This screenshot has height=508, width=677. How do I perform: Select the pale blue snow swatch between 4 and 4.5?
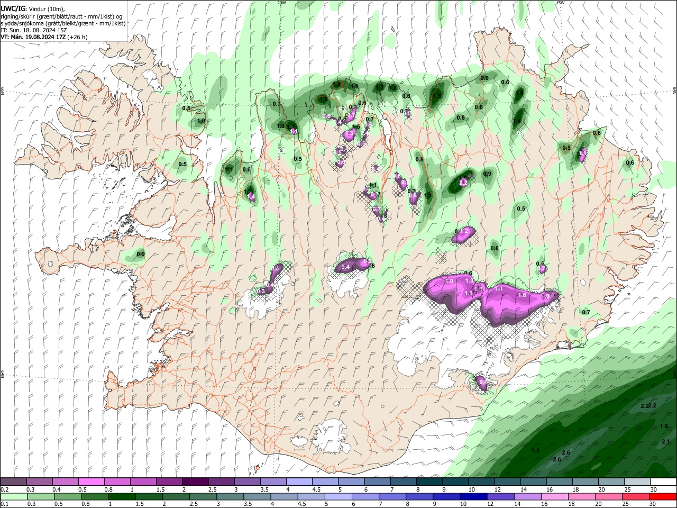(x=299, y=482)
